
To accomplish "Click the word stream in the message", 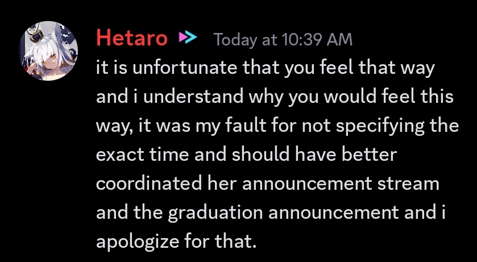I will tap(408, 184).
